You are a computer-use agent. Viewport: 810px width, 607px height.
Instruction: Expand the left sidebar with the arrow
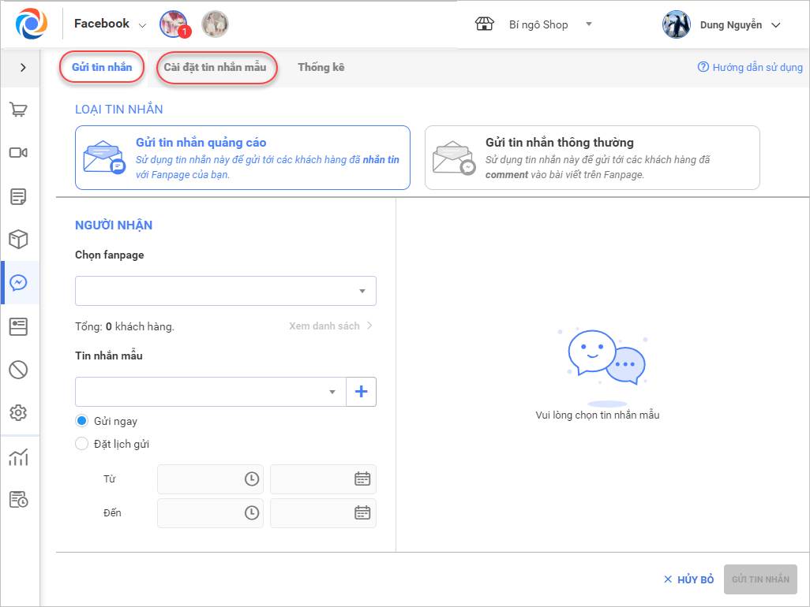tap(23, 68)
